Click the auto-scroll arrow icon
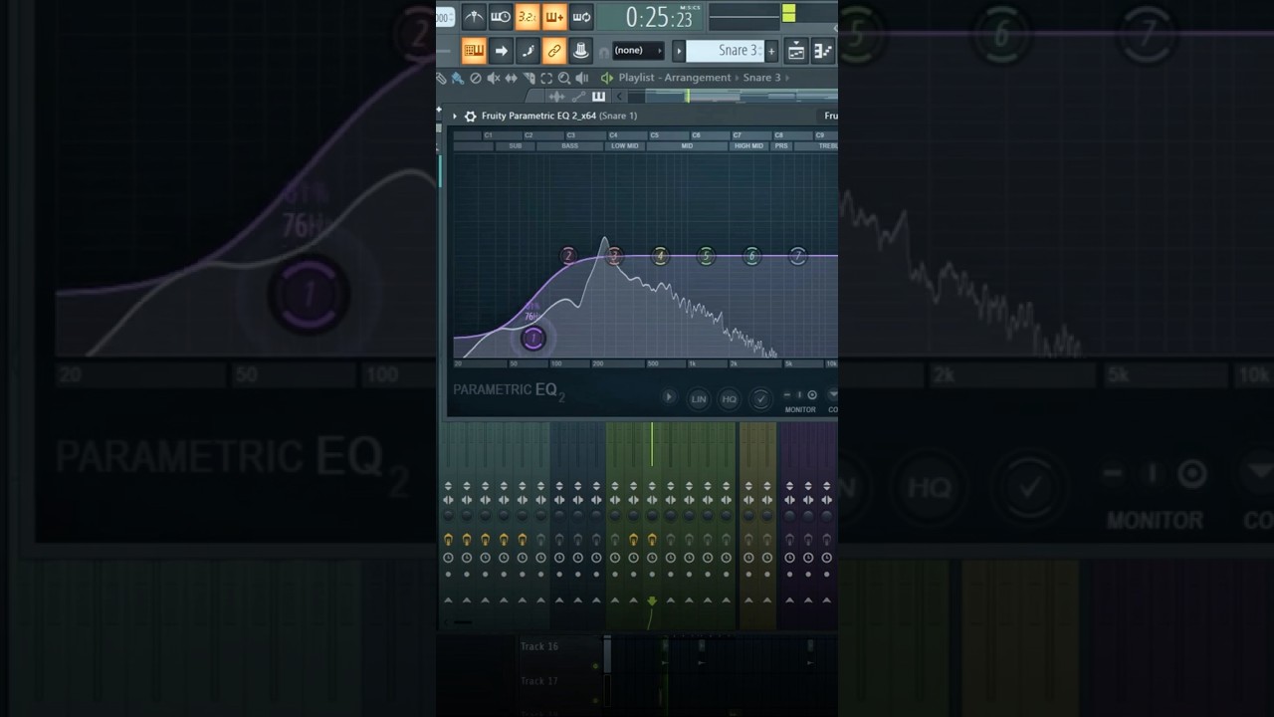 coord(501,51)
